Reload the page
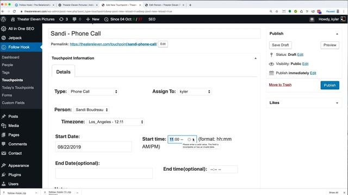Screen dimensions: 348x195 pos(14,11)
